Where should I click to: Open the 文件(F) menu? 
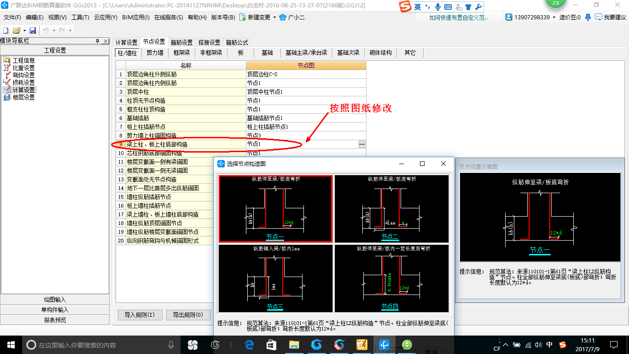click(12, 18)
